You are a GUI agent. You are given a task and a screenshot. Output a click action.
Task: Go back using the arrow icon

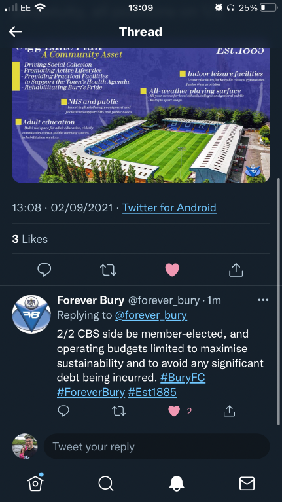click(15, 31)
